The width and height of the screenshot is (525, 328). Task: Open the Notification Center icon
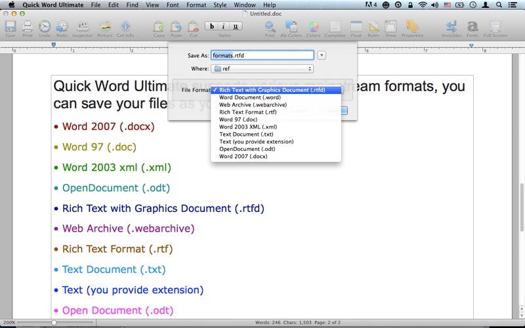pos(513,5)
